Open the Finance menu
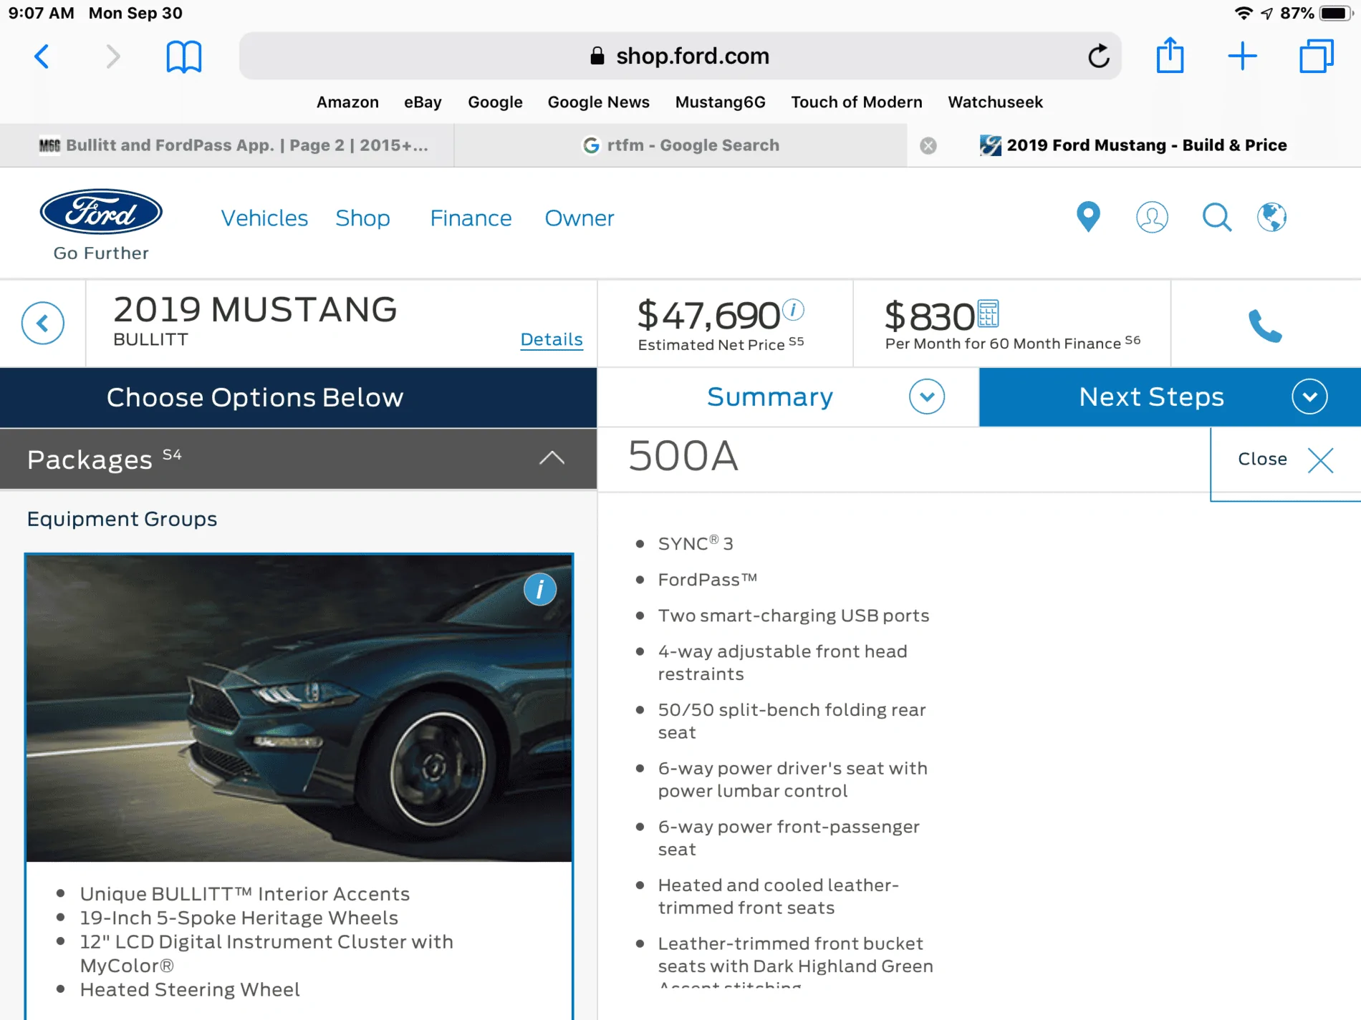Viewport: 1361px width, 1020px height. click(471, 218)
